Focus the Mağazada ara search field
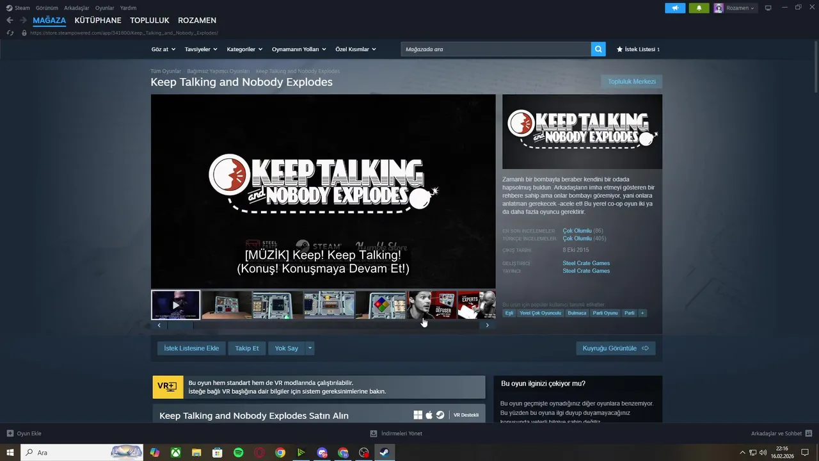Screen dimensions: 819x461 pos(496,49)
